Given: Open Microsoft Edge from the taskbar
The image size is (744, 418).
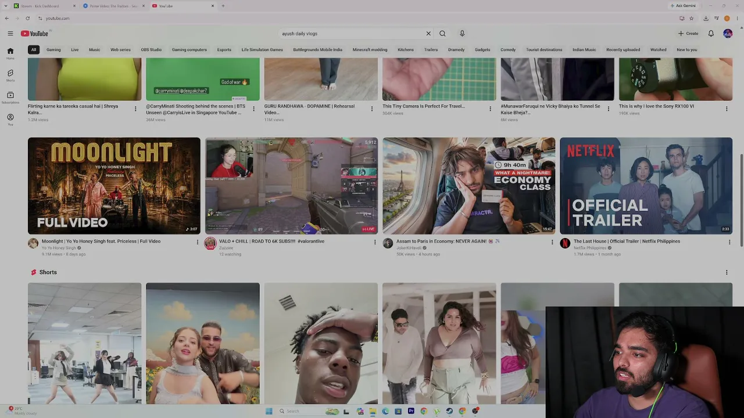Looking at the screenshot, I should coord(385,411).
